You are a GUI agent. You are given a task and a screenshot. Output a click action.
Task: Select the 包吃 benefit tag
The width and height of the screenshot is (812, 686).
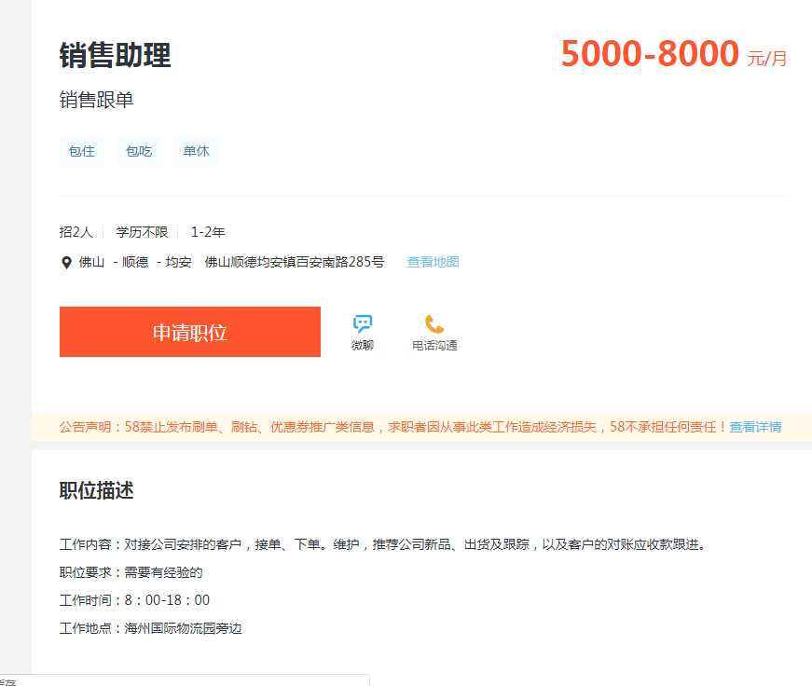pos(139,151)
